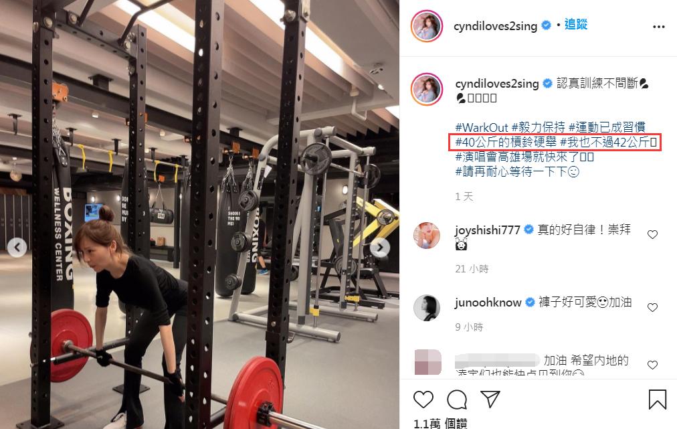Go to next photo with right arrow
Image resolution: width=677 pixels, height=429 pixels.
click(x=380, y=248)
